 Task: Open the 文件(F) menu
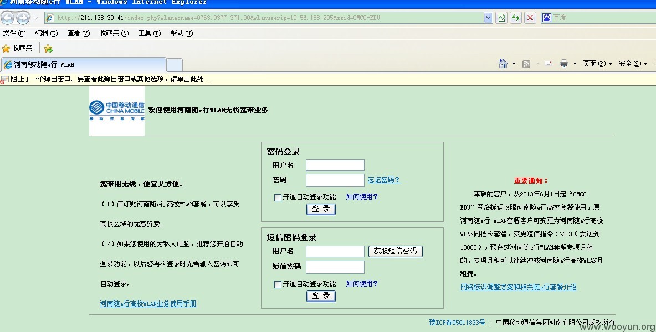14,33
